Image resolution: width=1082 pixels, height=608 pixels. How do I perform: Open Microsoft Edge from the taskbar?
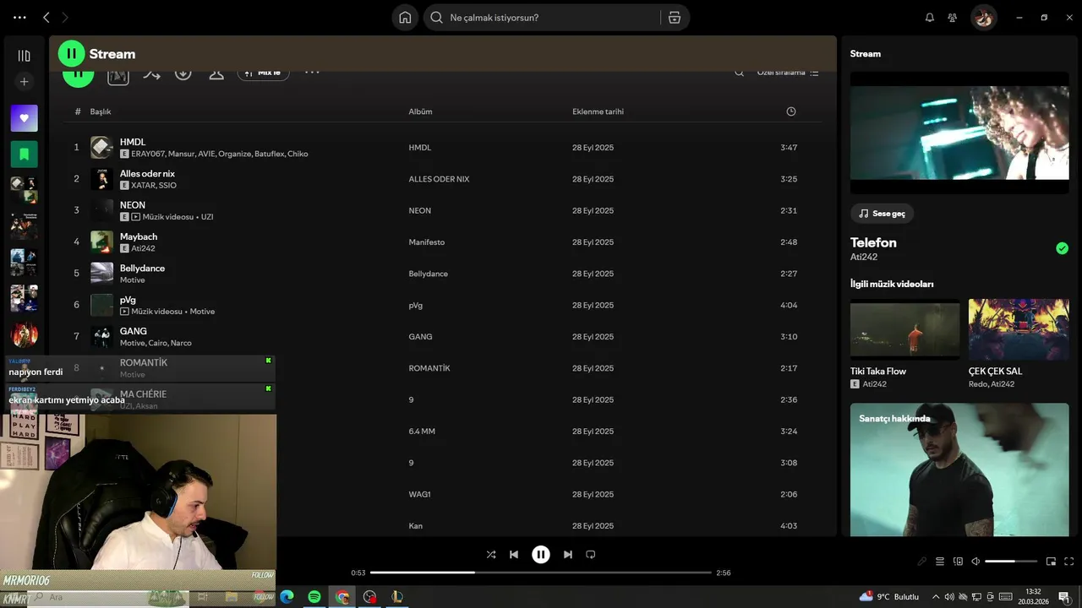(287, 597)
